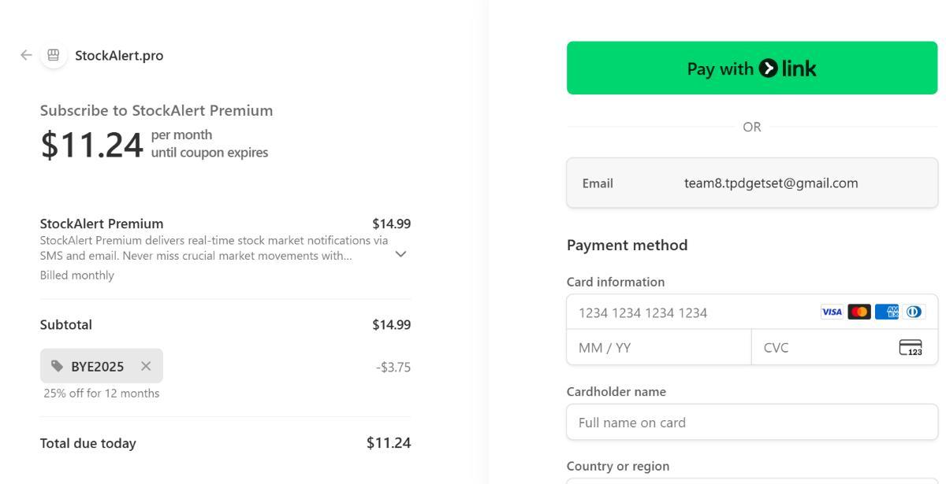Click the truncated StockAlert Premium description text

[x=205, y=246]
